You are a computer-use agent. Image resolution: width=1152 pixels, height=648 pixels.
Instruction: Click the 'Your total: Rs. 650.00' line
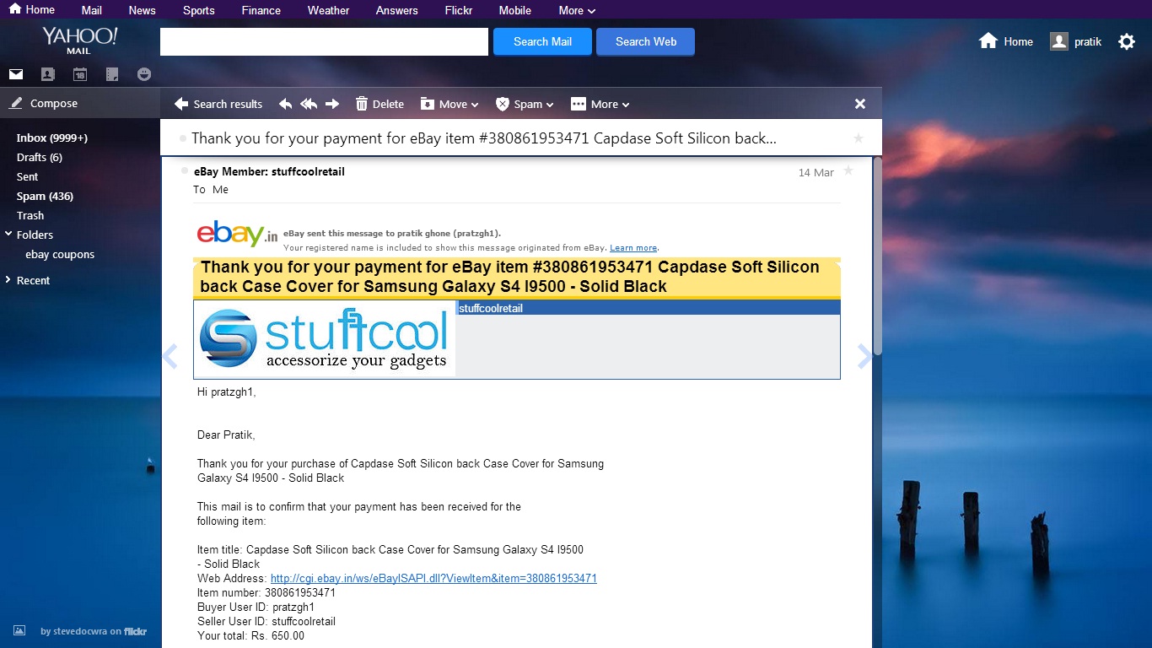[x=250, y=635]
